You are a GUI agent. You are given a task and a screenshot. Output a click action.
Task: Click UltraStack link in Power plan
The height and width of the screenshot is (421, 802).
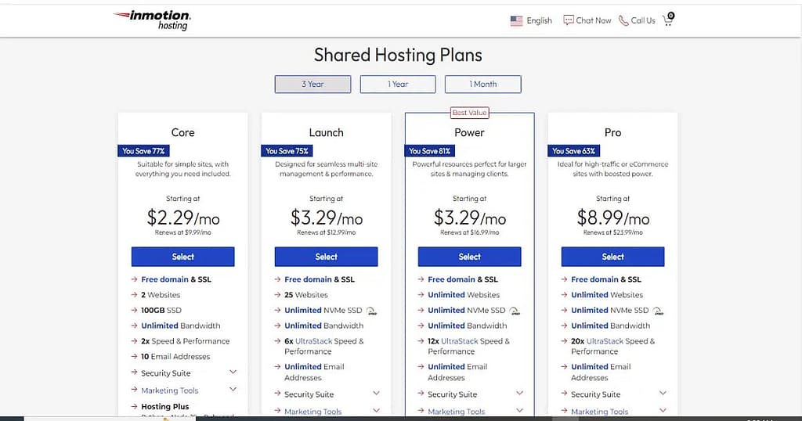pyautogui.click(x=459, y=341)
